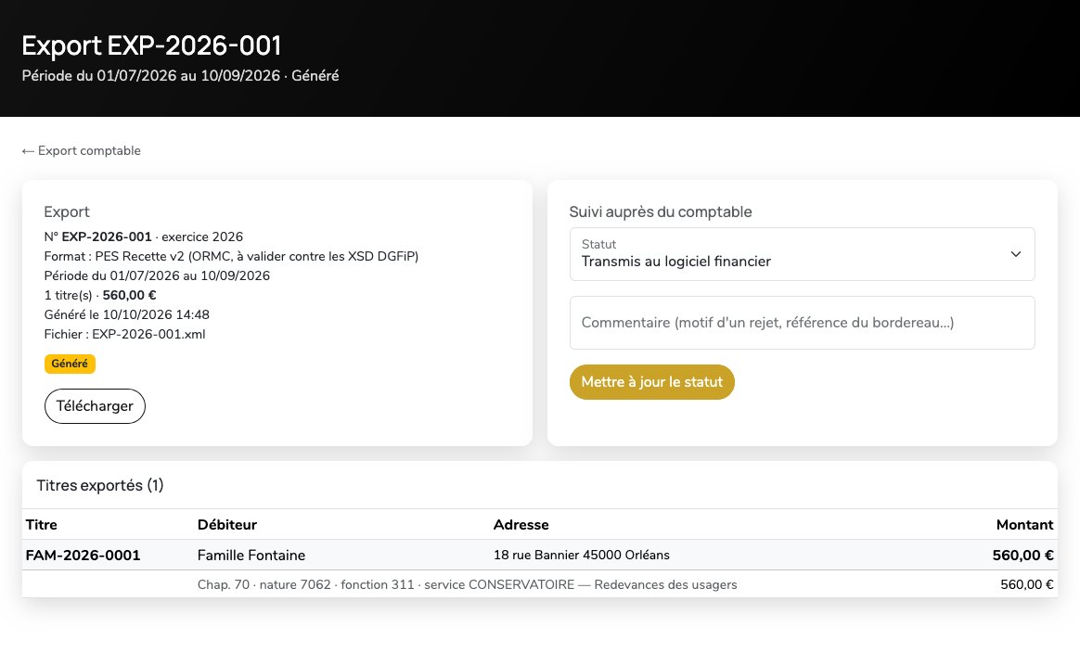This screenshot has width=1080, height=665.
Task: Click debtor Famille Fontaine
Action: point(251,556)
